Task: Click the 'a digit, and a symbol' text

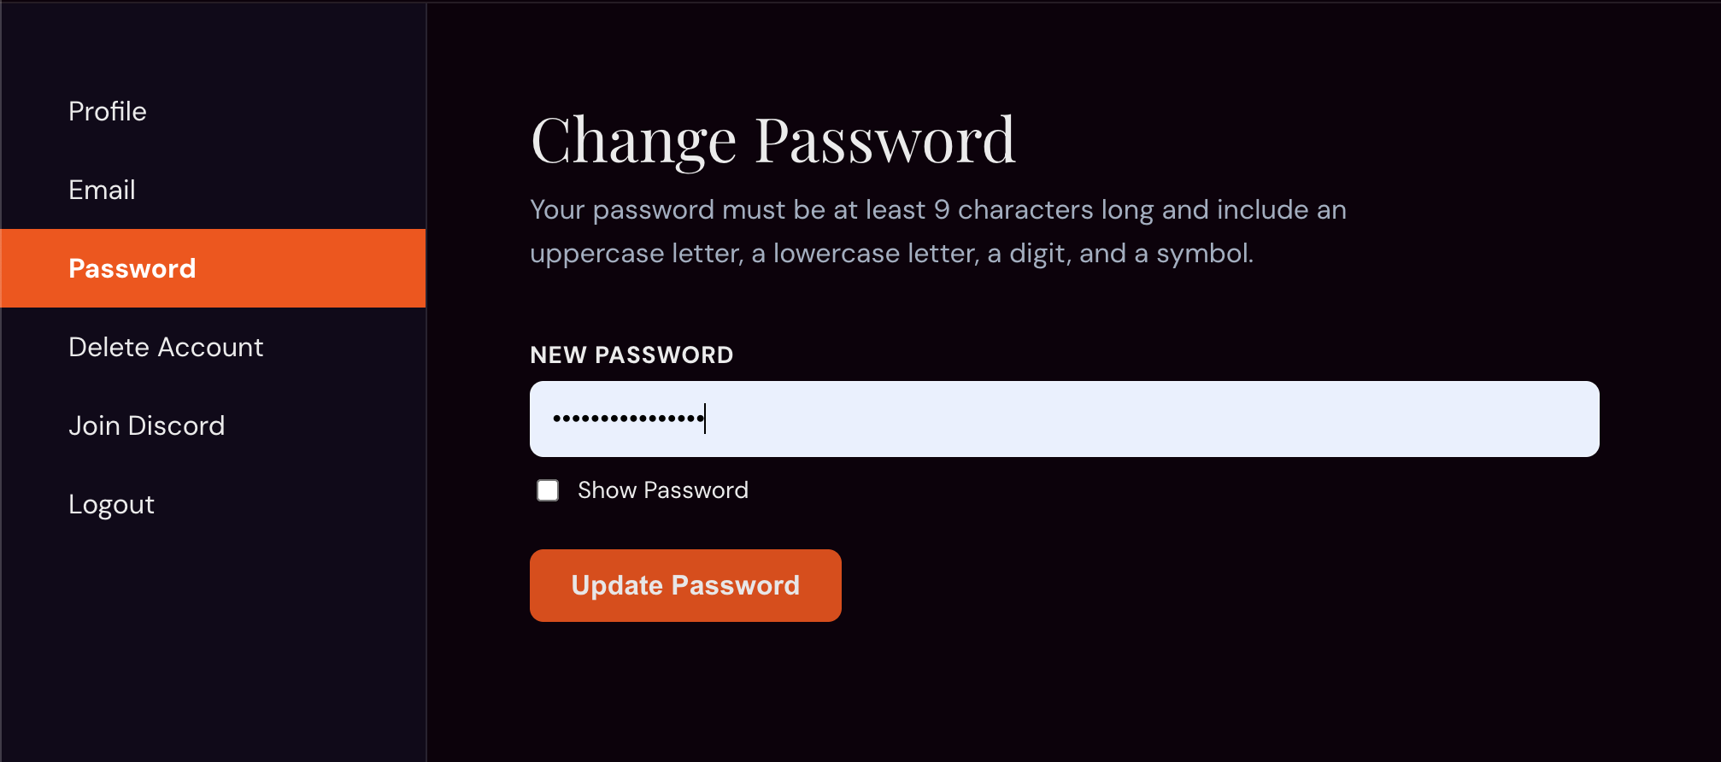Action: pos(1119,254)
